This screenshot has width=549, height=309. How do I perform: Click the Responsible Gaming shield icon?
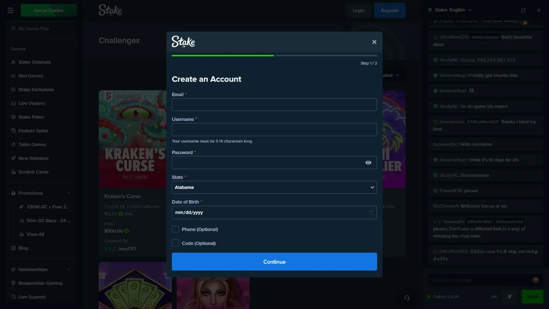click(13, 283)
